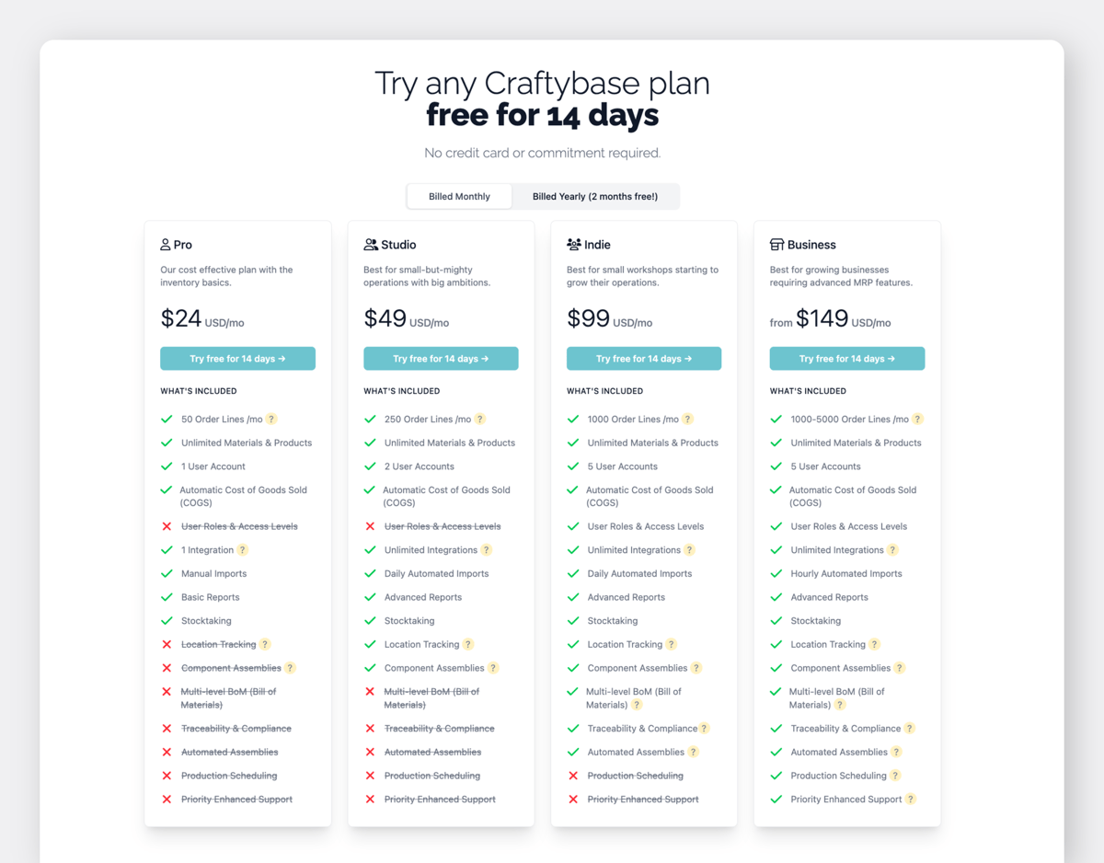Show help for Indie Traceability & Compliance
The height and width of the screenshot is (863, 1104).
pyautogui.click(x=705, y=729)
